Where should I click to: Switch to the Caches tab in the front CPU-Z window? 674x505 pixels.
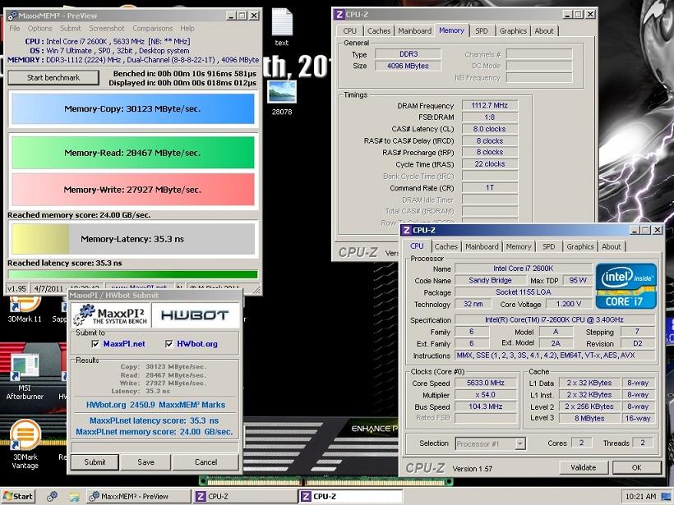[445, 246]
